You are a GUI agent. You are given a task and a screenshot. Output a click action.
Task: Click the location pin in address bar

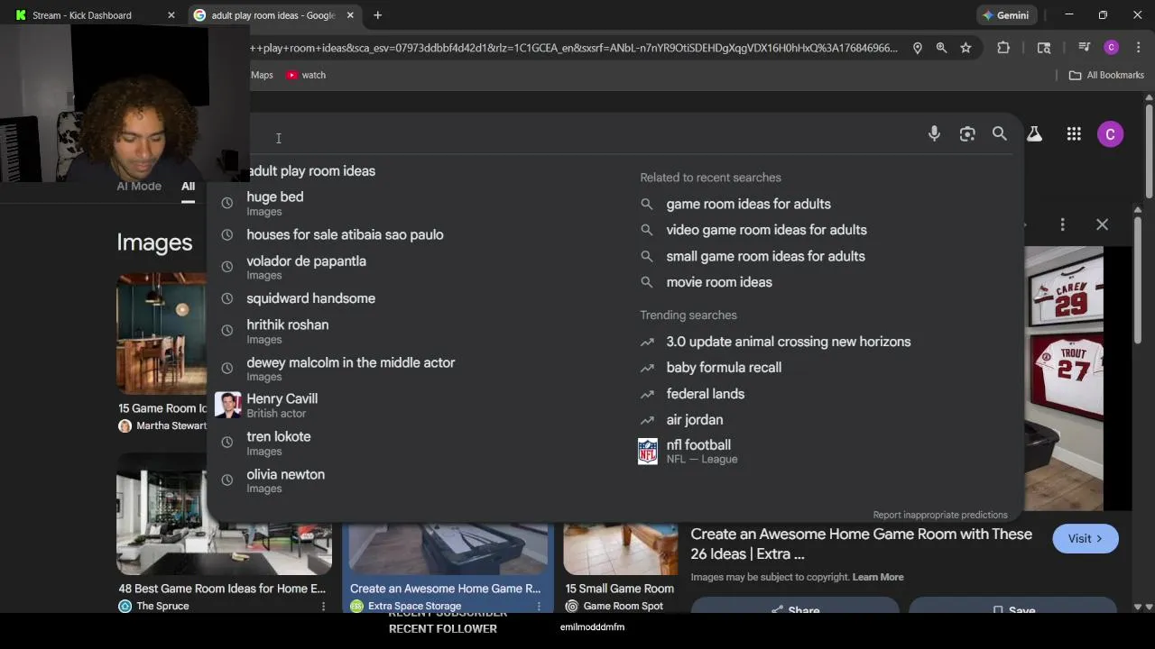[918, 48]
